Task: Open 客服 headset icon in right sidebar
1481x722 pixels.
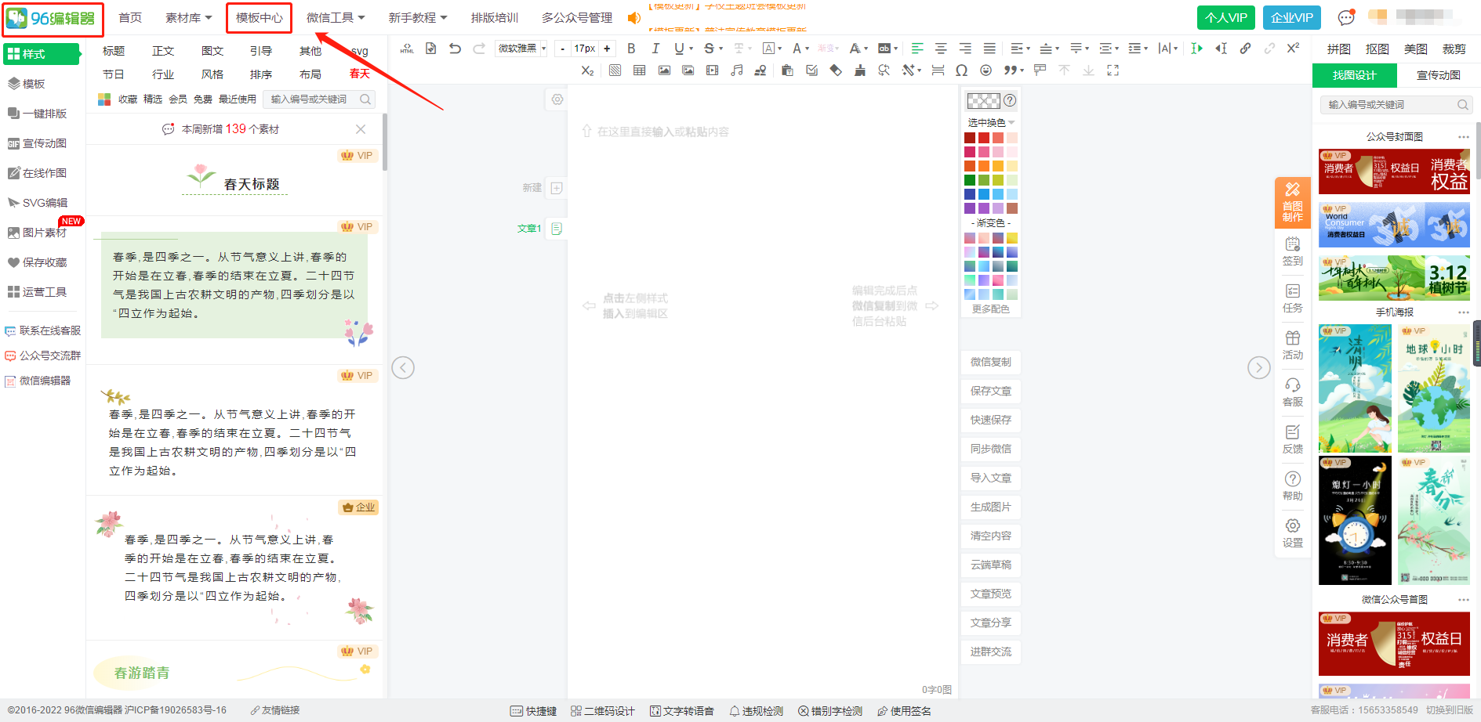Action: [1293, 392]
